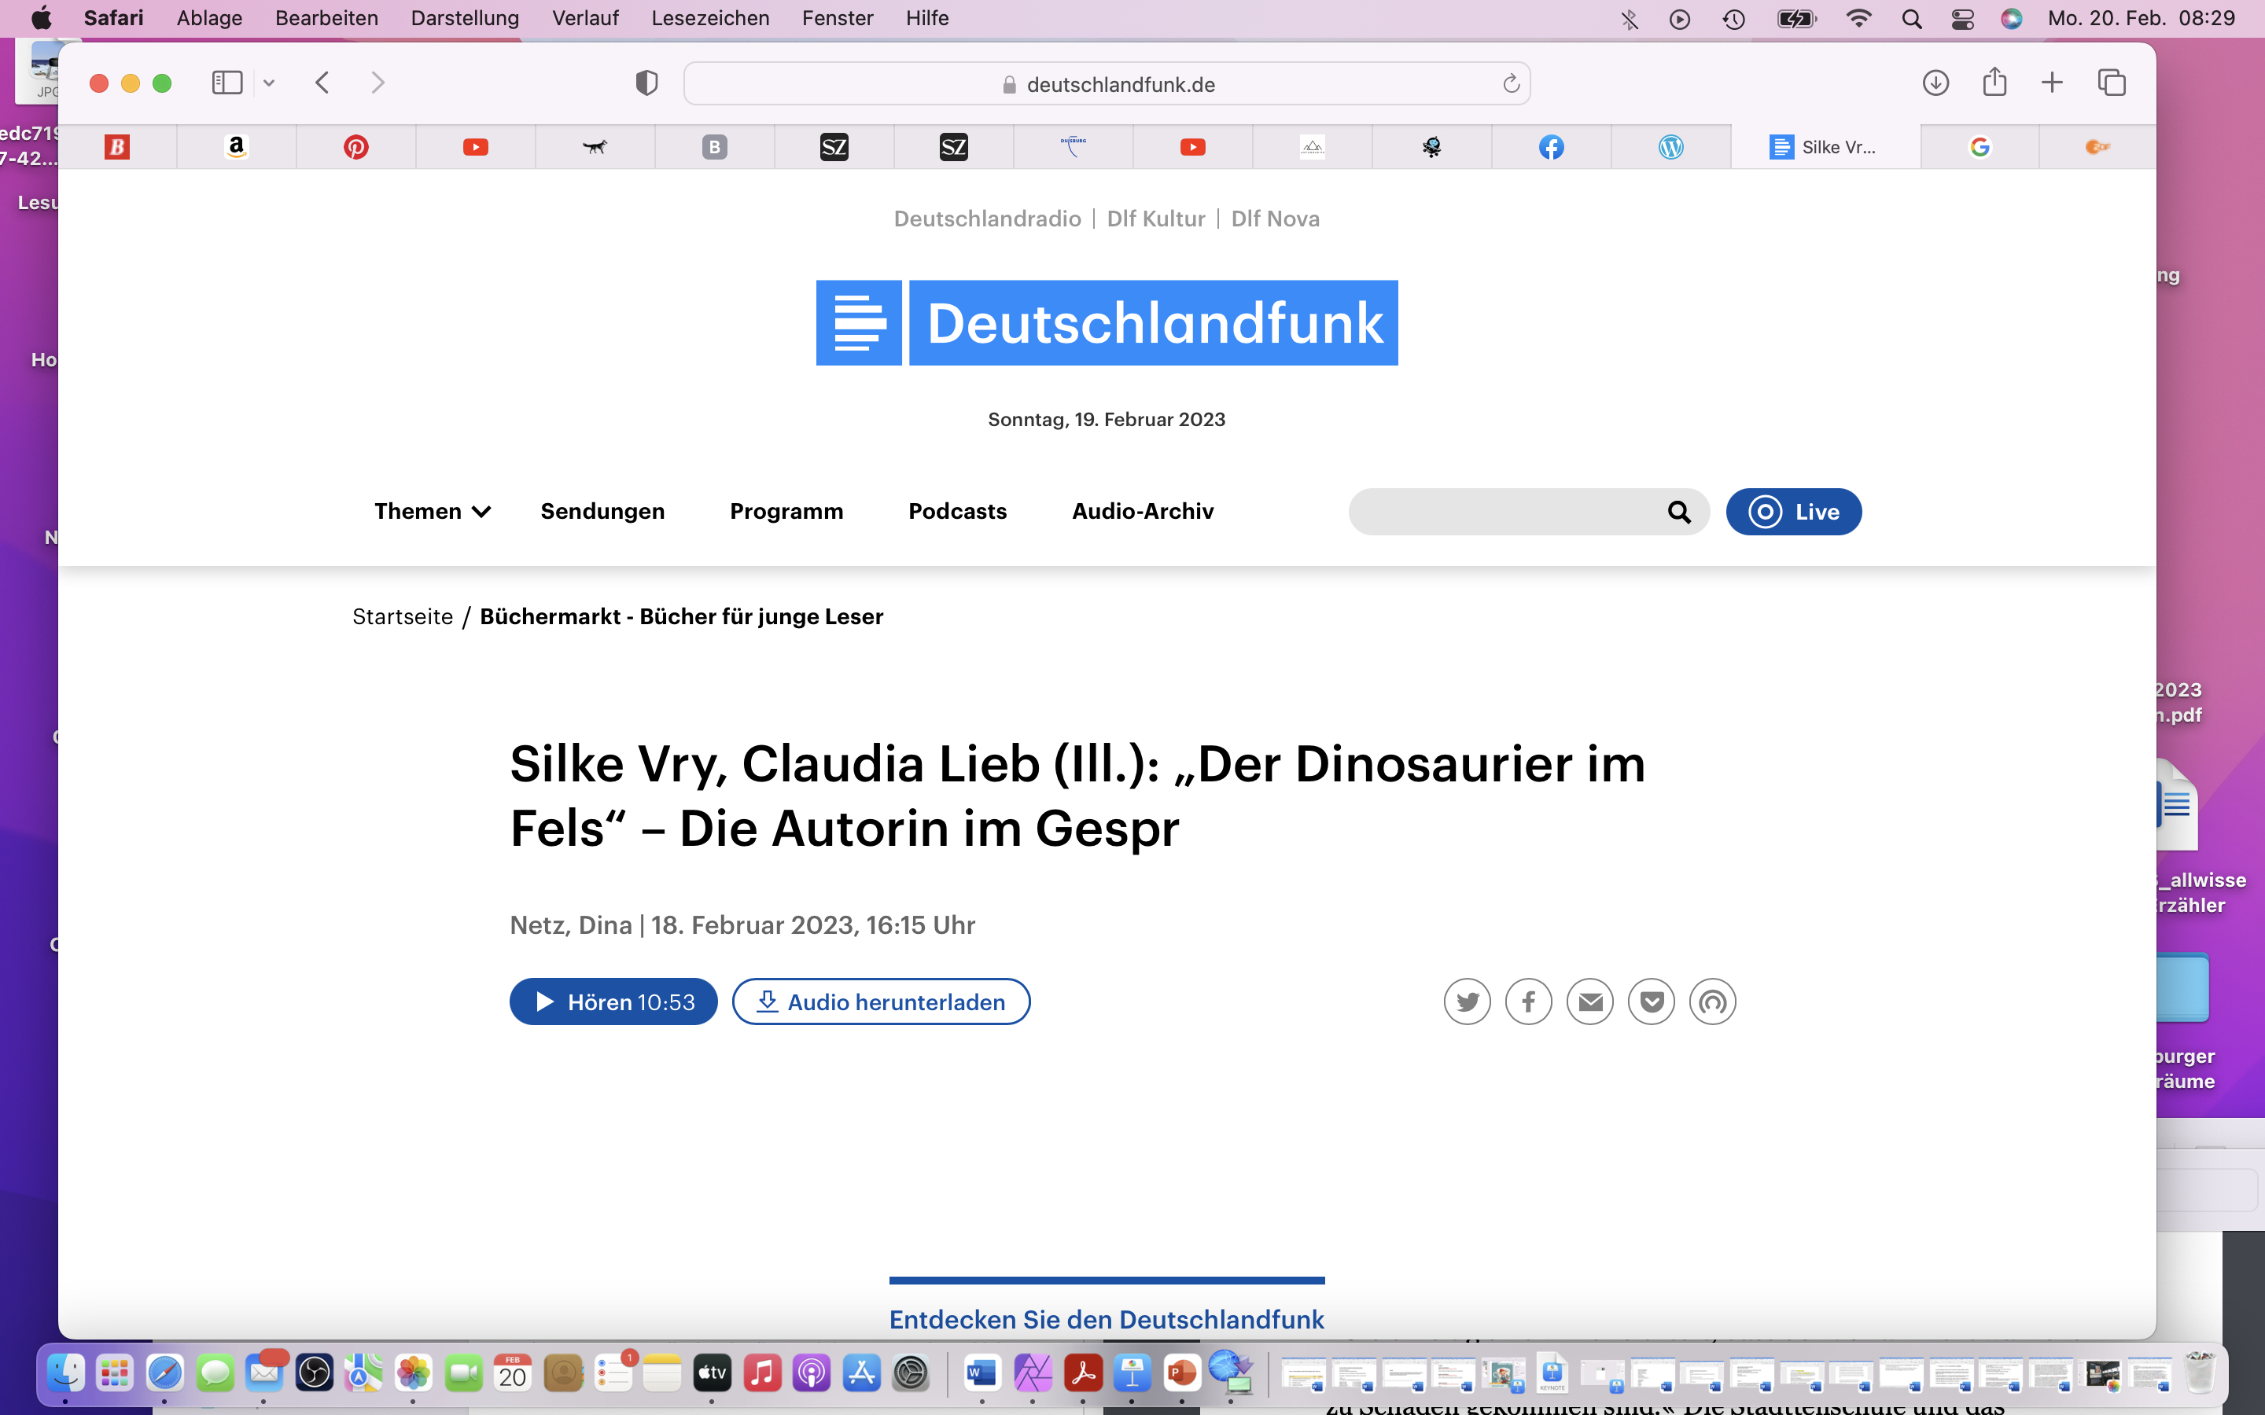This screenshot has height=1415, width=2265.
Task: Show tab overview in Safari
Action: (2112, 83)
